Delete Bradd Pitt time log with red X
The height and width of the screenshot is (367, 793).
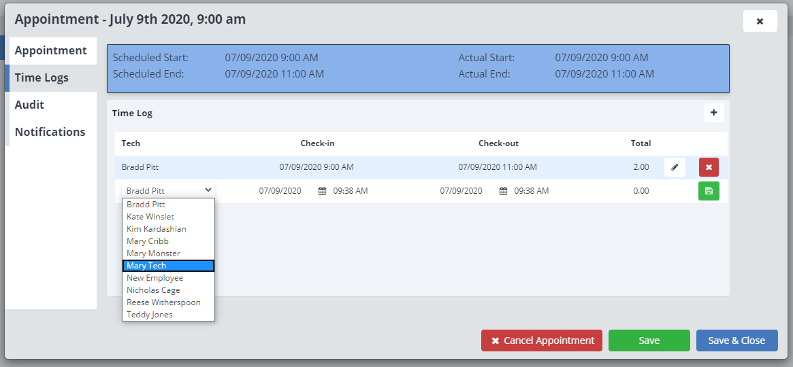click(x=709, y=167)
